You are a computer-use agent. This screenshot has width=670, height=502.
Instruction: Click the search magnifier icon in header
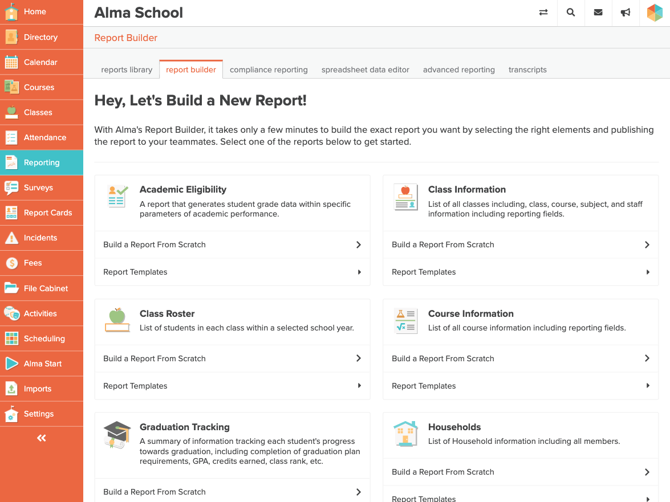tap(571, 13)
